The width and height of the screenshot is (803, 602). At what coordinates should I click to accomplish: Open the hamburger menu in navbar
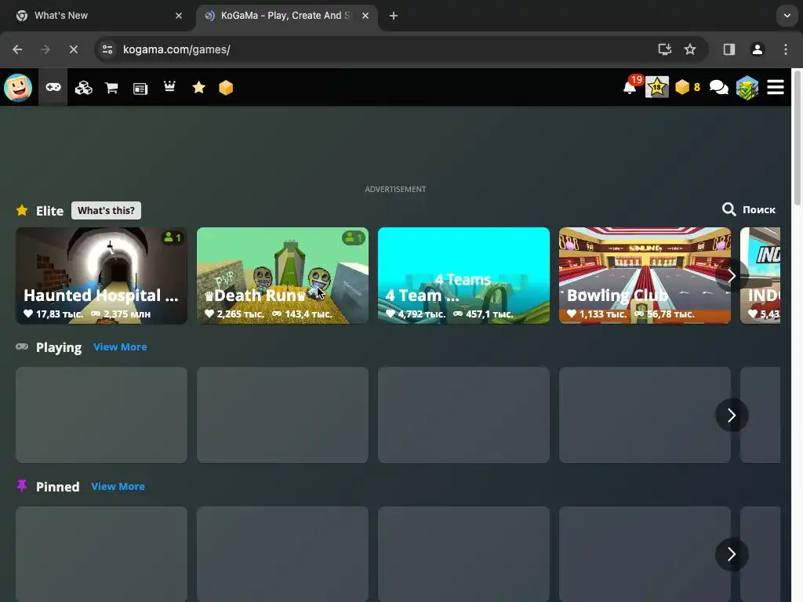pyautogui.click(x=776, y=88)
